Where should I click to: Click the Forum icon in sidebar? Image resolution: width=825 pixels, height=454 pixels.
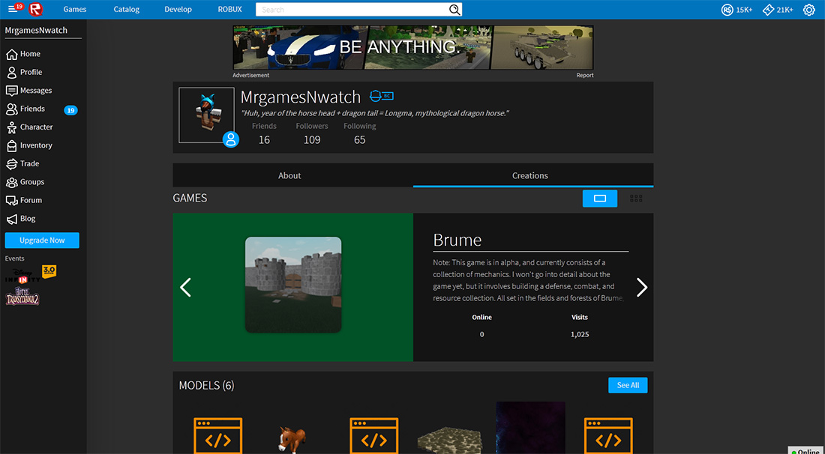coord(11,201)
